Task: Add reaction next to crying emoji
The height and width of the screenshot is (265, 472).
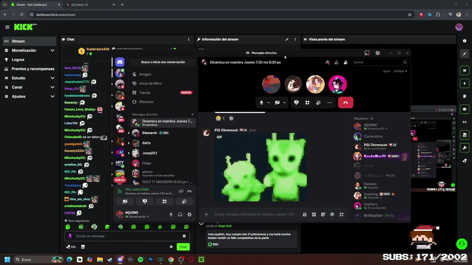Action: pos(231,119)
